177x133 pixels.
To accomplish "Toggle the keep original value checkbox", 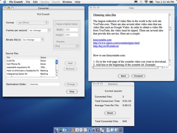I will pyautogui.click(x=55, y=24).
